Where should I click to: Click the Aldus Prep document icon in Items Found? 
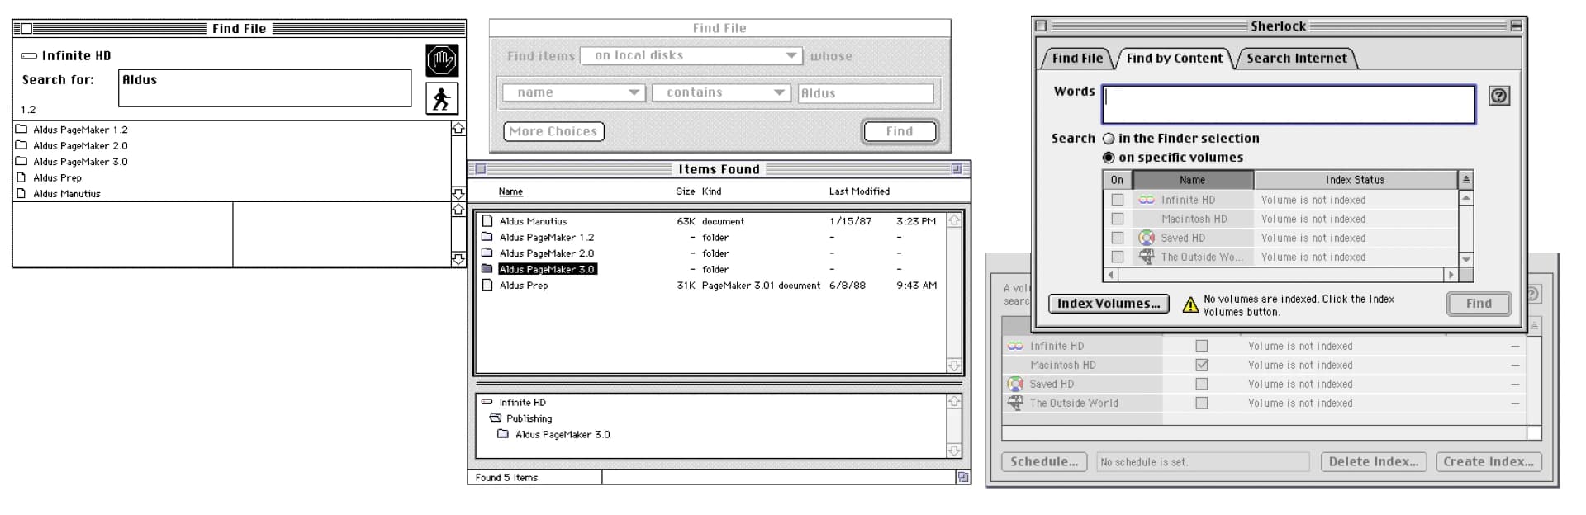click(x=487, y=286)
